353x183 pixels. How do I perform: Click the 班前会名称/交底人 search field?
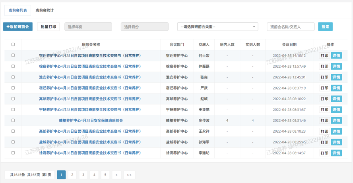[291, 27]
